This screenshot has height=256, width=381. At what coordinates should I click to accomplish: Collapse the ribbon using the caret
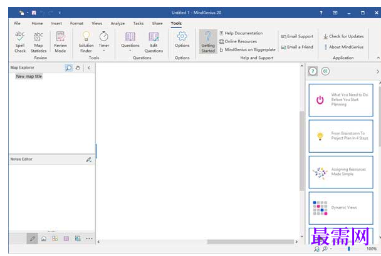coord(378,58)
